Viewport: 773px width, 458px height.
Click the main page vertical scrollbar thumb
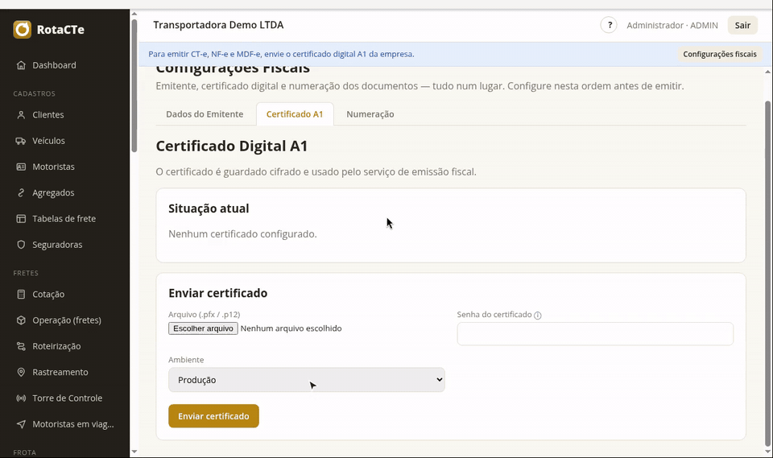(767, 272)
